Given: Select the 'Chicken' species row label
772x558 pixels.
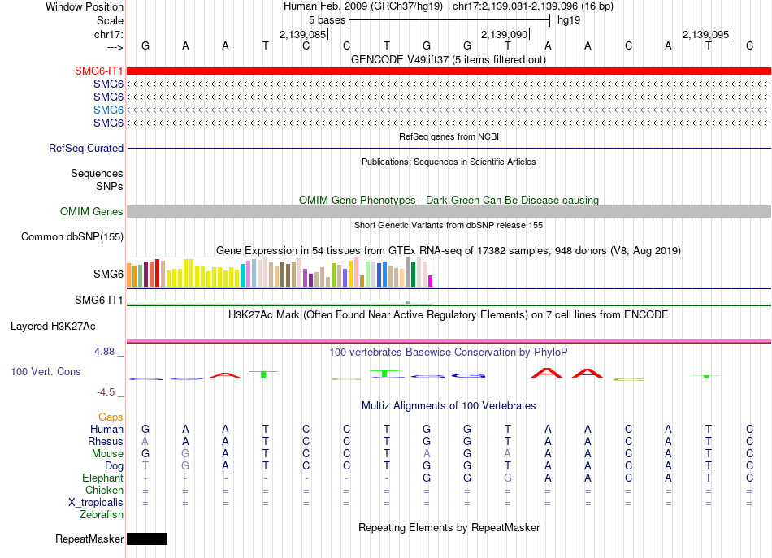Looking at the screenshot, I should (104, 490).
